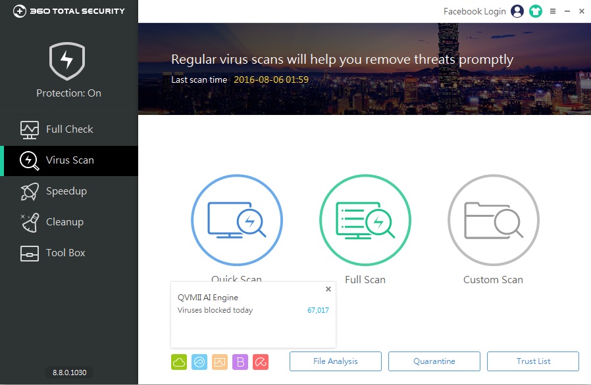
Task: Open the Quarantine list
Action: [x=434, y=361]
